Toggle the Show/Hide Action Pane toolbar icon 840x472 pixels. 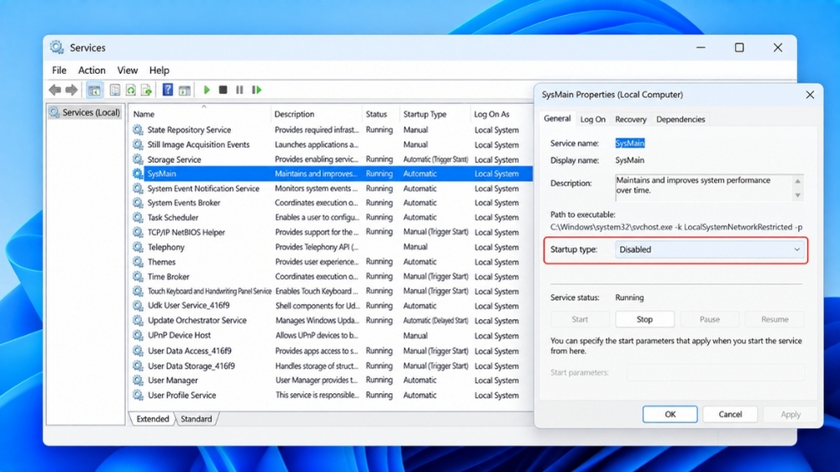[184, 90]
